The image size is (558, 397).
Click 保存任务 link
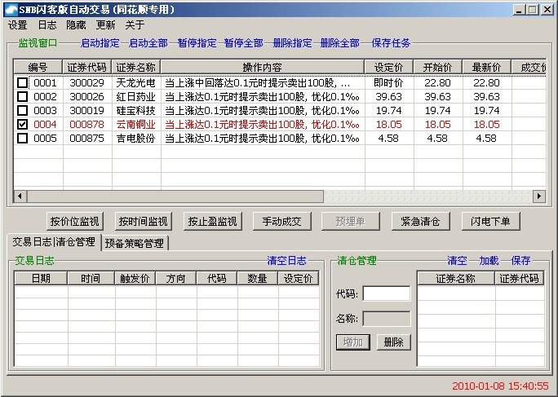[x=391, y=43]
